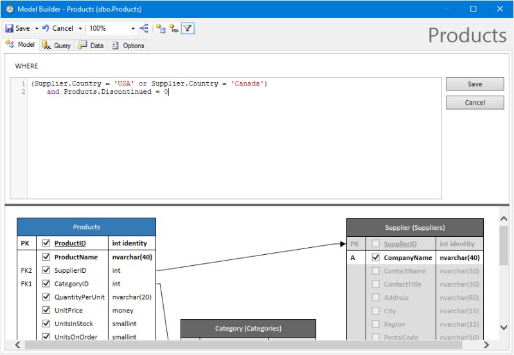The width and height of the screenshot is (514, 355).
Task: Toggle the filter funnel icon
Action: click(x=188, y=28)
